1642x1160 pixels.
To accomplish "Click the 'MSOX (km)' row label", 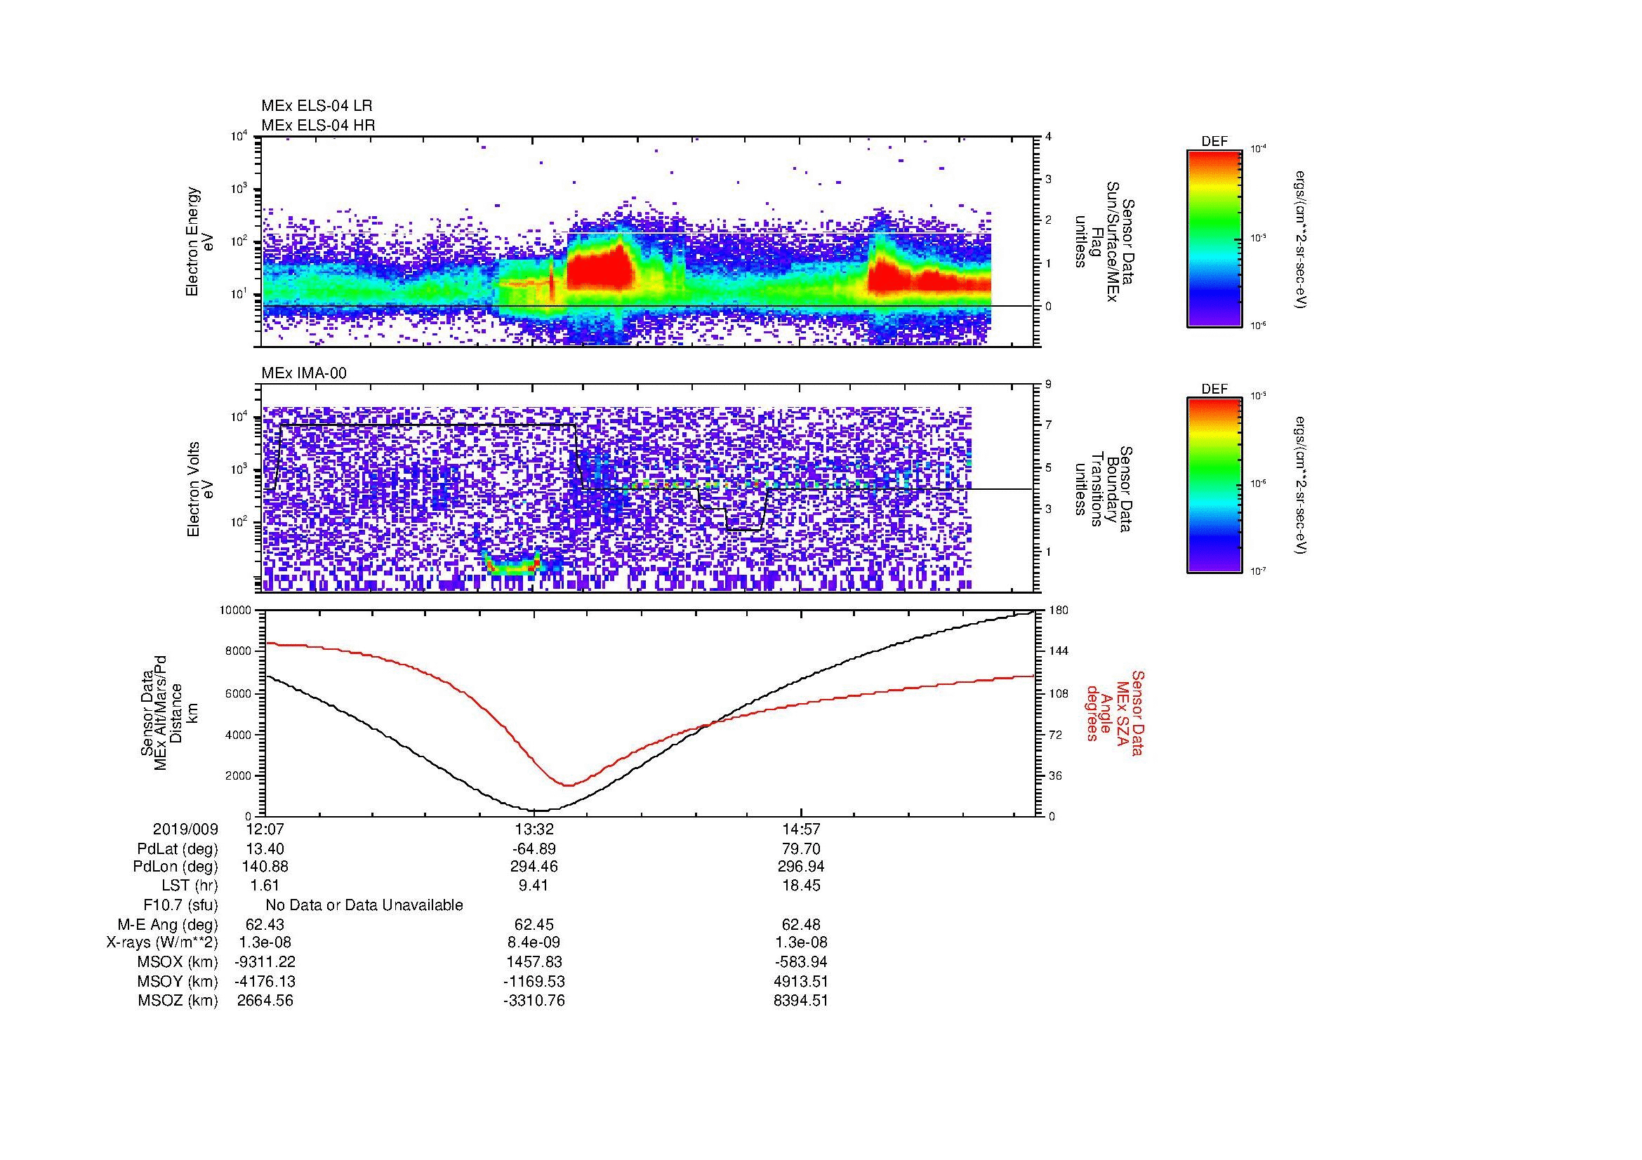I will pyautogui.click(x=178, y=962).
